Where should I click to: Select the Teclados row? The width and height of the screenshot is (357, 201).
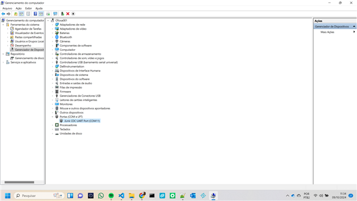(65, 129)
